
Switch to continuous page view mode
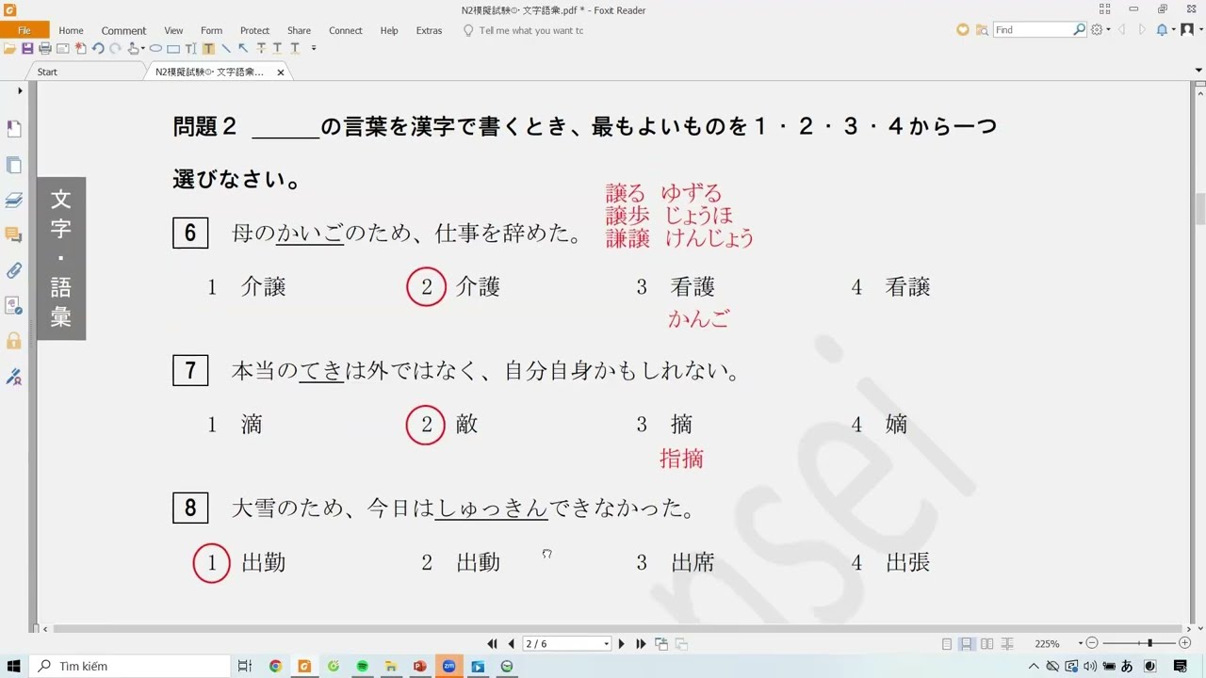[967, 644]
